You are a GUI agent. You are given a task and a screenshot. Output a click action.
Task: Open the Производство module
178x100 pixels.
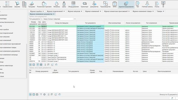(105, 4)
